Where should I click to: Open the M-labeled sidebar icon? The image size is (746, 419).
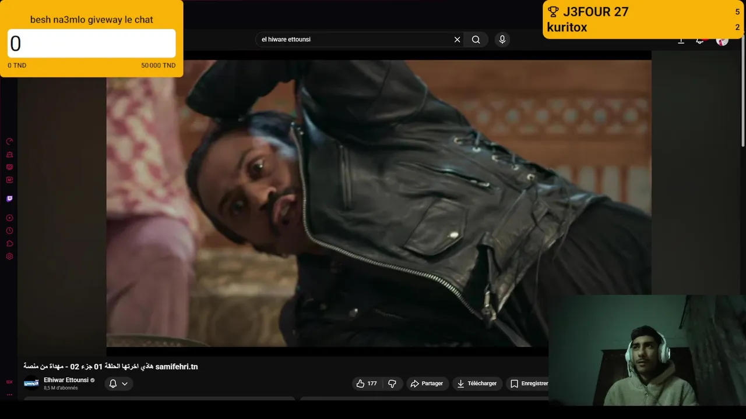tap(9, 180)
